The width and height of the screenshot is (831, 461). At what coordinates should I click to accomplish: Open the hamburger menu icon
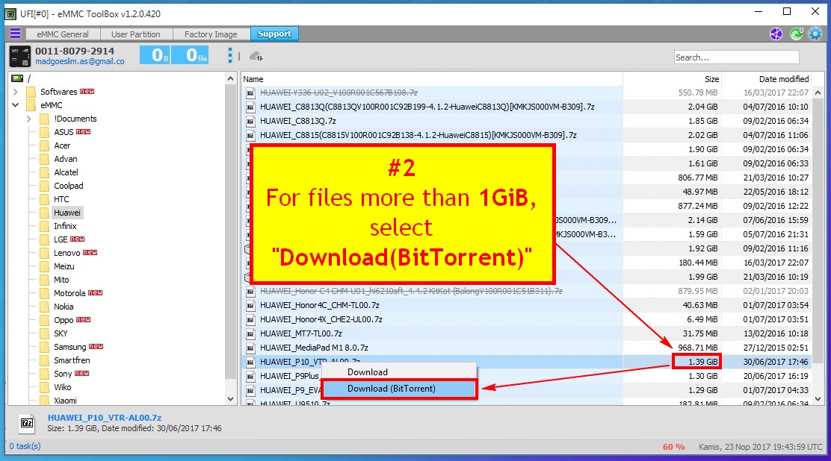click(x=16, y=34)
